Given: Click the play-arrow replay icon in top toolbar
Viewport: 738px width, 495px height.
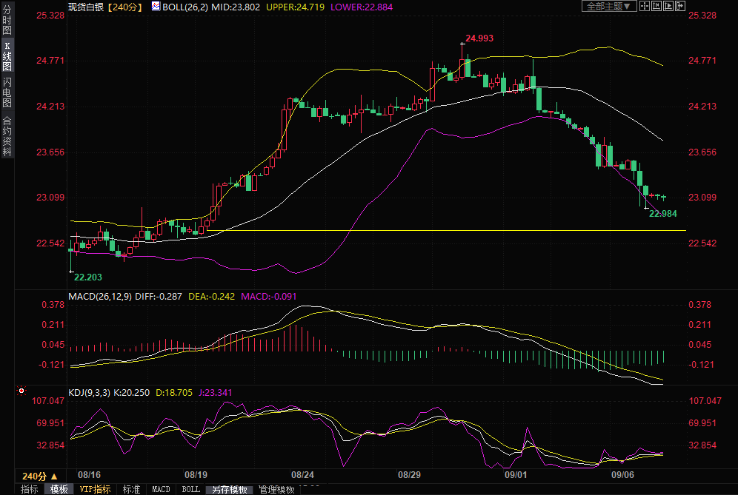Looking at the screenshot, I should 668,6.
